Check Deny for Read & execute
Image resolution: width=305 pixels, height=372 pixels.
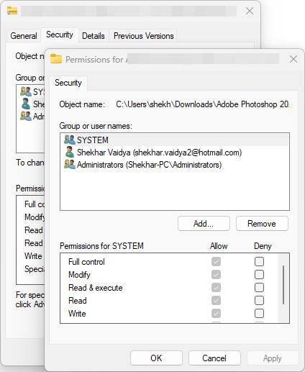(x=259, y=287)
